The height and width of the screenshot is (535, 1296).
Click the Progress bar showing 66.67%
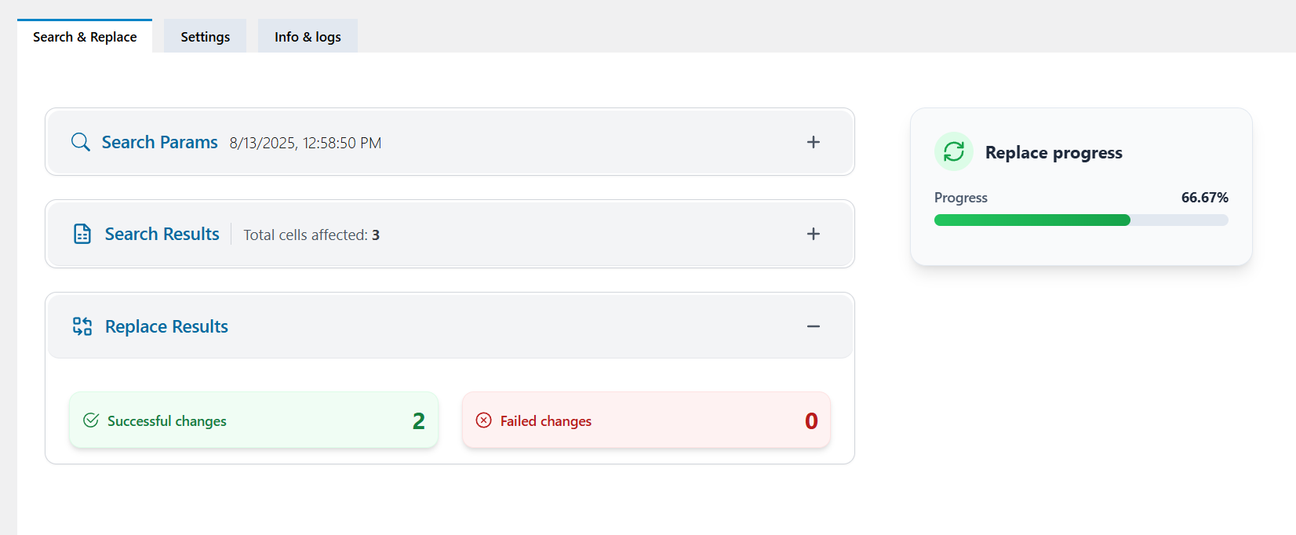(1080, 220)
